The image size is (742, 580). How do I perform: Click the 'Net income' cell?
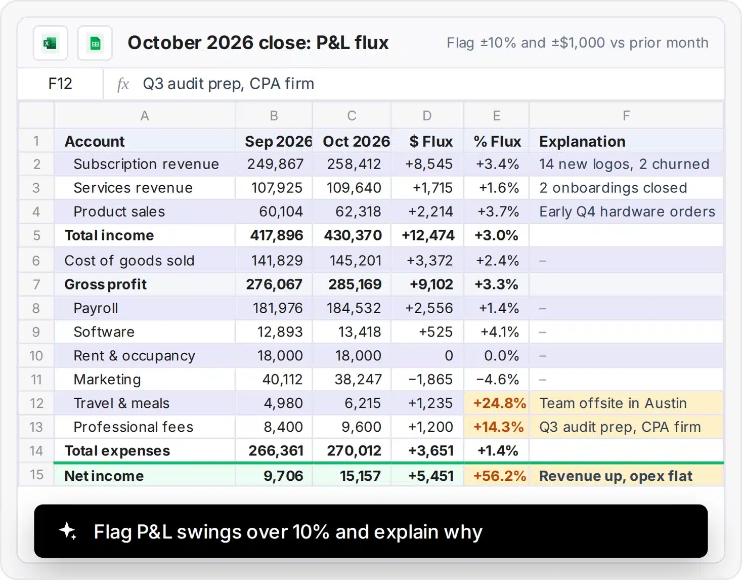(x=145, y=476)
